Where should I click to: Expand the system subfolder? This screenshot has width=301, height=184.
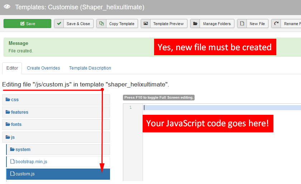point(58,150)
